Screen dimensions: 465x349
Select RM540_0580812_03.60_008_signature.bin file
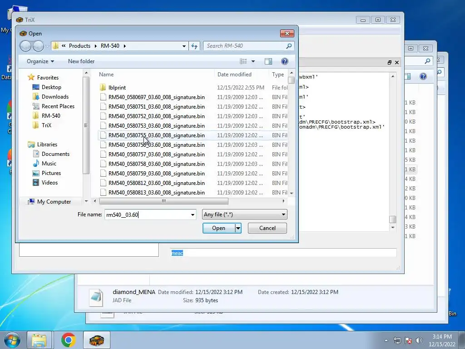[156, 183]
